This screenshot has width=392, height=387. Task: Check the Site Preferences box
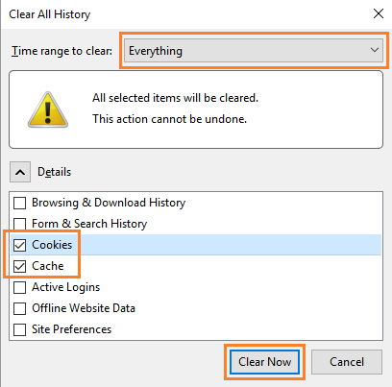(x=20, y=329)
